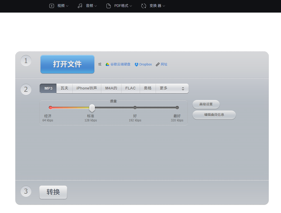
Task: Switch to the FLAC format tab
Action: (x=131, y=88)
